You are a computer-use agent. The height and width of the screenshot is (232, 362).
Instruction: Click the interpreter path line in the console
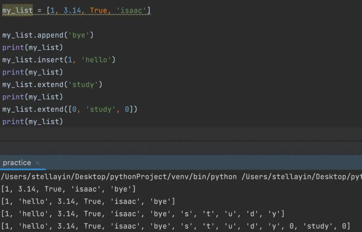click(181, 177)
